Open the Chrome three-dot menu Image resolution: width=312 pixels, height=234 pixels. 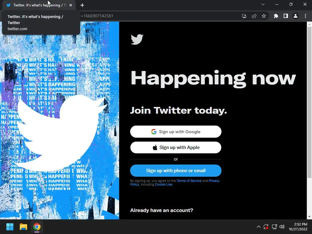305,16
